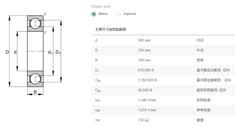Image resolution: width=235 pixels, height=126 pixels.
Task: Click the 极限转速 description text
Action: click(203, 100)
